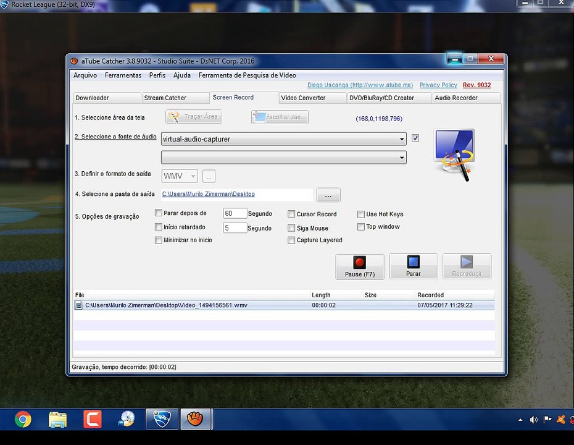Click the delayed start field showing 5
Viewport: 574px width, 445px height.
[x=235, y=228]
